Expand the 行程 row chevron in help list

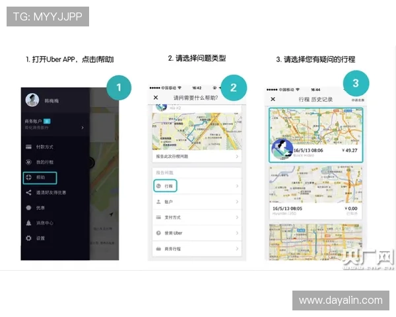pyautogui.click(x=237, y=186)
